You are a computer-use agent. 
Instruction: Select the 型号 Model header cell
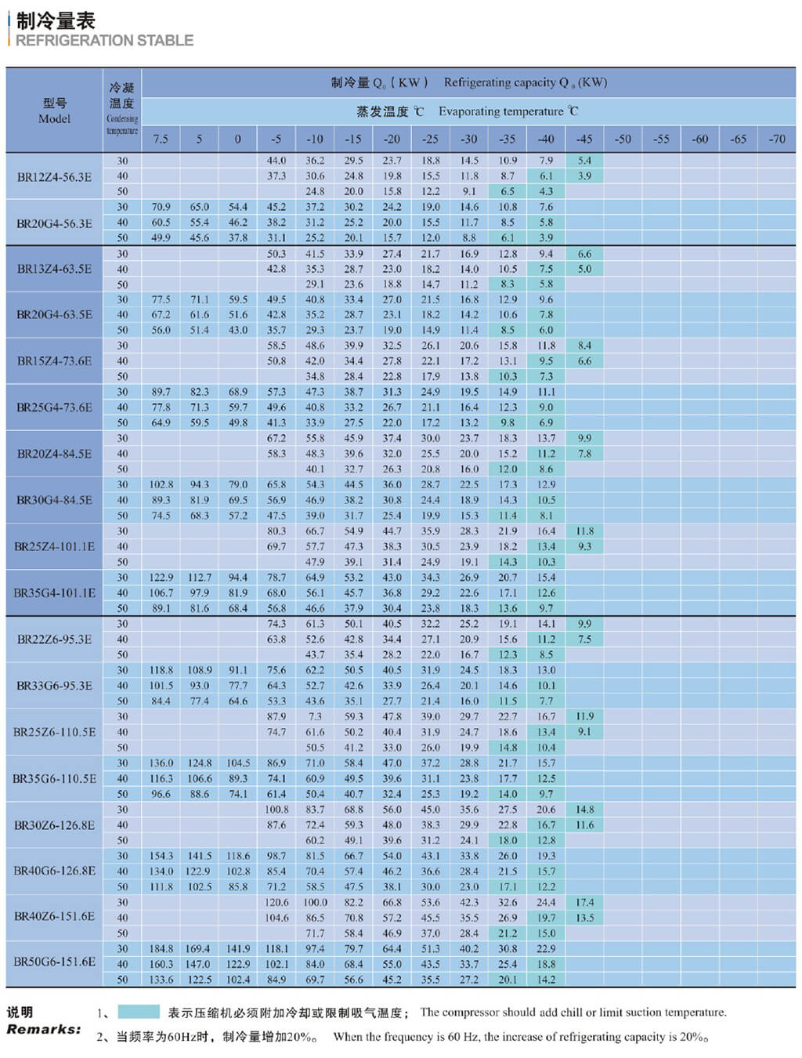click(x=54, y=111)
